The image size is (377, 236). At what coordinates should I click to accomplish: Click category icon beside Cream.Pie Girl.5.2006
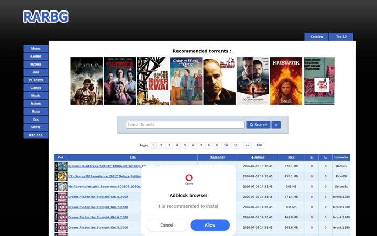(61, 228)
